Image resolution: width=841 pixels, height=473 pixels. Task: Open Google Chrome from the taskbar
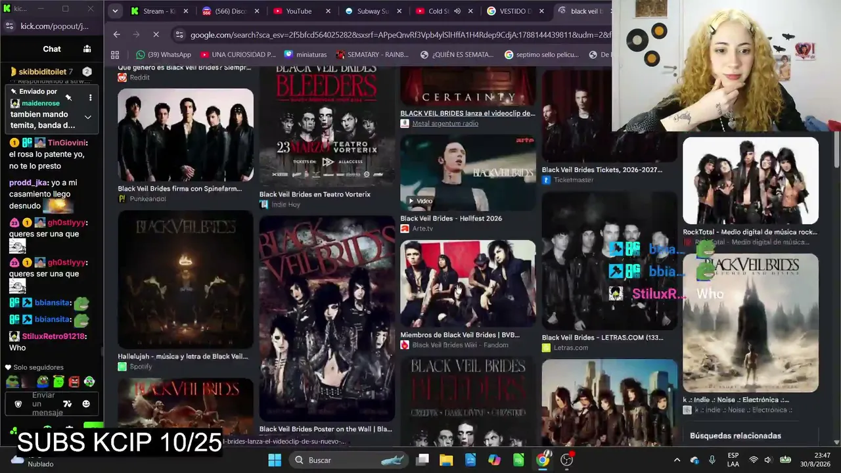point(543,460)
